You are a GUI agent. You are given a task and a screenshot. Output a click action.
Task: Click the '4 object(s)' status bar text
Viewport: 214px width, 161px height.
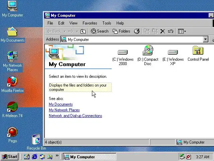pyautogui.click(x=53, y=142)
